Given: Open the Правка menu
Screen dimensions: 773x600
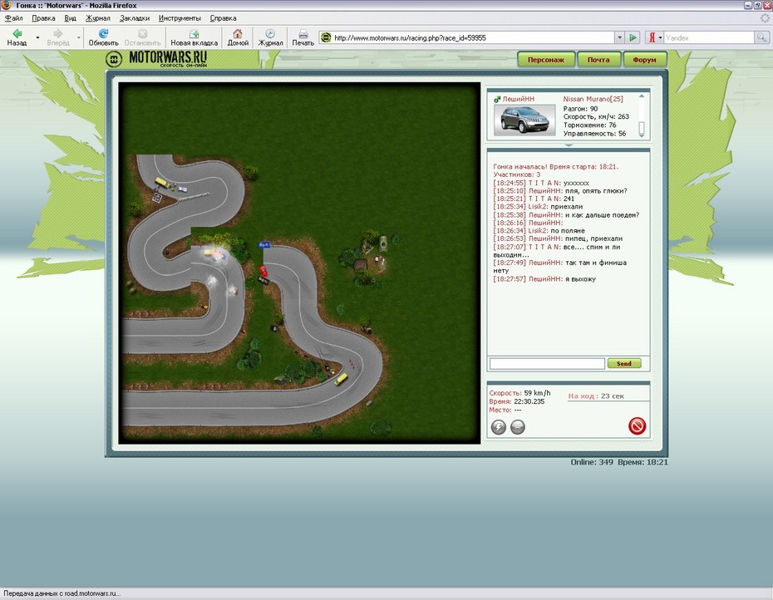Looking at the screenshot, I should point(43,18).
